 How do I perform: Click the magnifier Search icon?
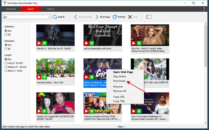(55, 17)
